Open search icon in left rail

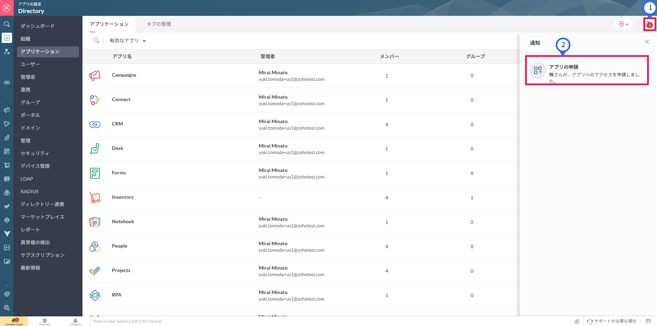pyautogui.click(x=7, y=24)
